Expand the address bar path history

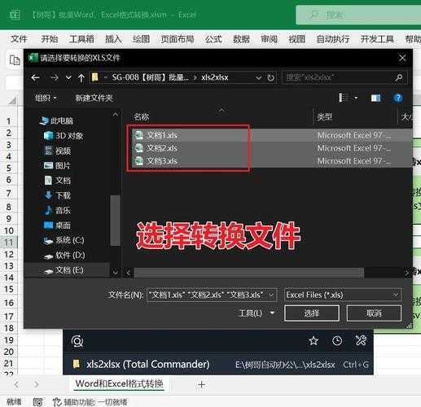pyautogui.click(x=259, y=78)
